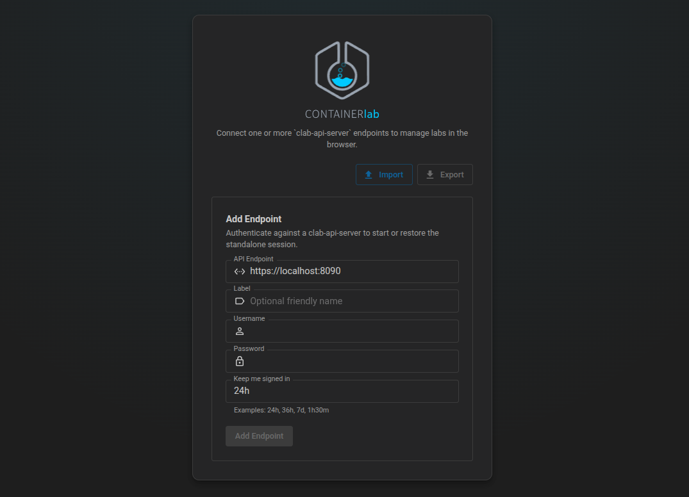This screenshot has height=497, width=689.
Task: Focus the Password input field
Action: 342,361
